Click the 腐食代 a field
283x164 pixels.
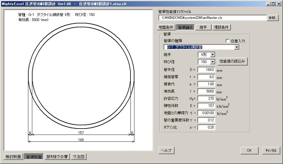coord(206,84)
